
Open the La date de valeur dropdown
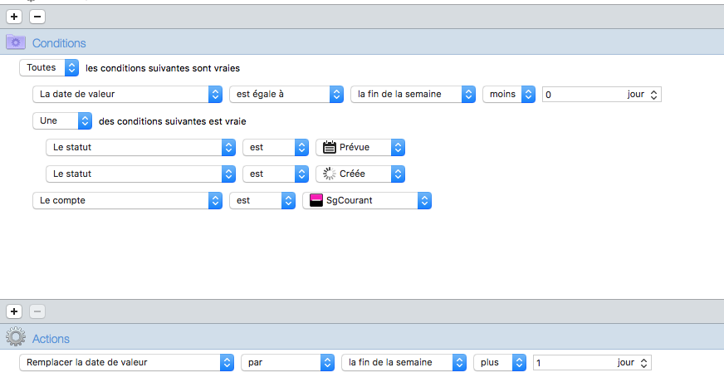(127, 94)
